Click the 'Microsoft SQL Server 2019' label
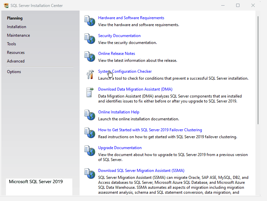 (x=36, y=181)
